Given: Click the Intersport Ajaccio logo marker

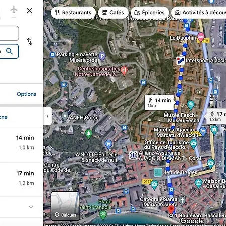Looking at the screenshot, I should [181, 61].
